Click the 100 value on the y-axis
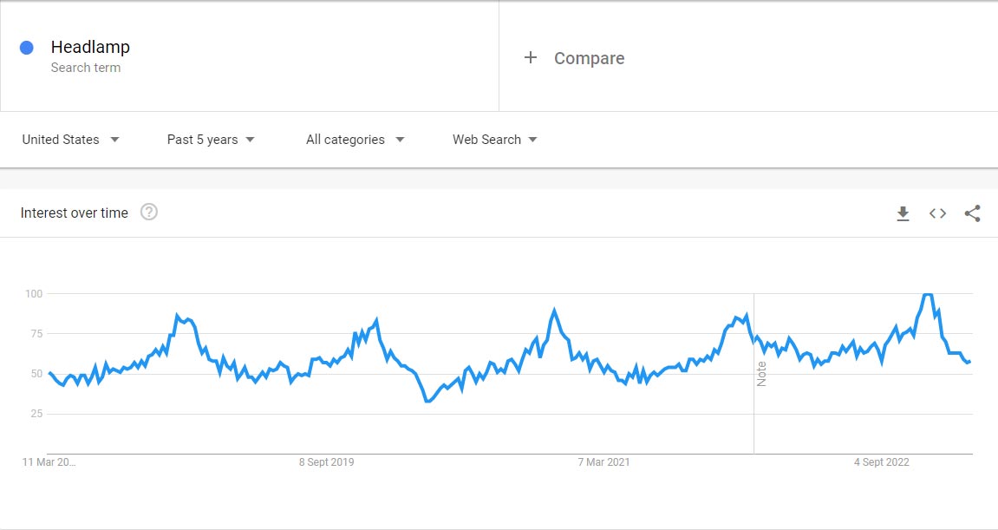The image size is (998, 530). pyautogui.click(x=33, y=294)
